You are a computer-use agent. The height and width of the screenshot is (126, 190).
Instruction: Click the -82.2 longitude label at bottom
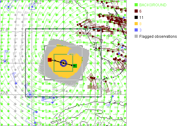coord(101,123)
